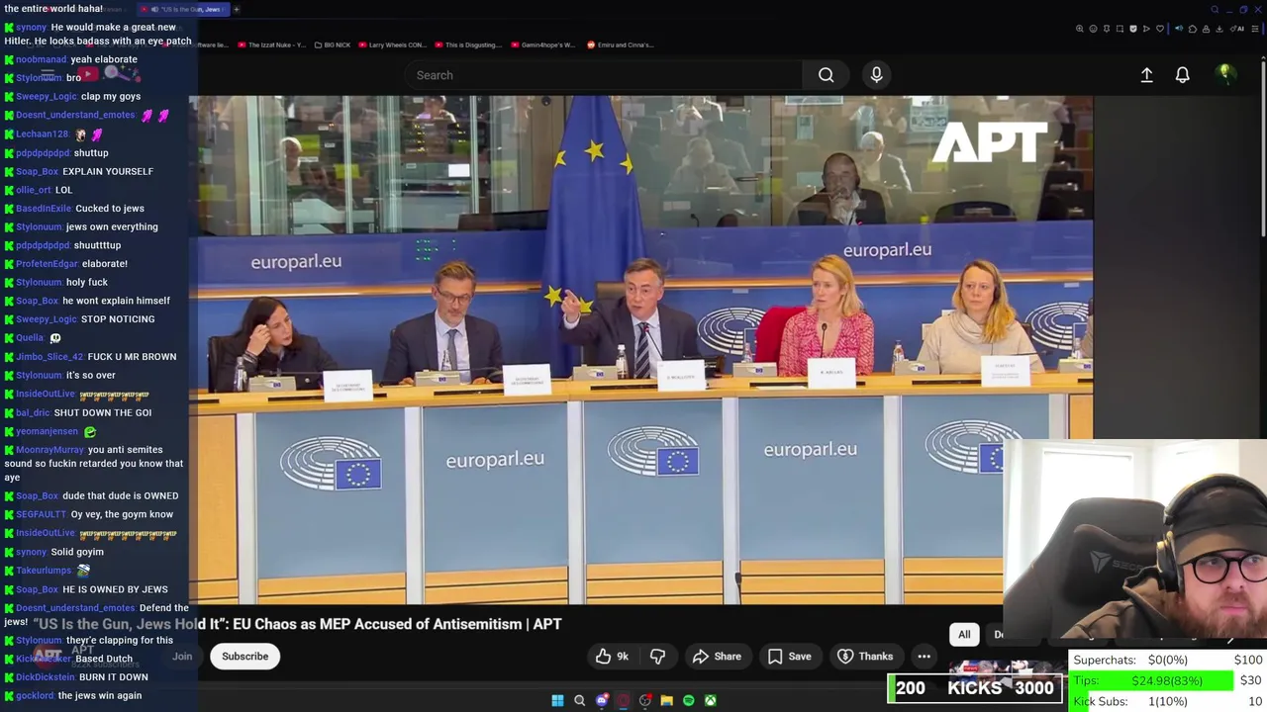Click the YouTube Search input field
1267x712 pixels.
[x=604, y=75]
